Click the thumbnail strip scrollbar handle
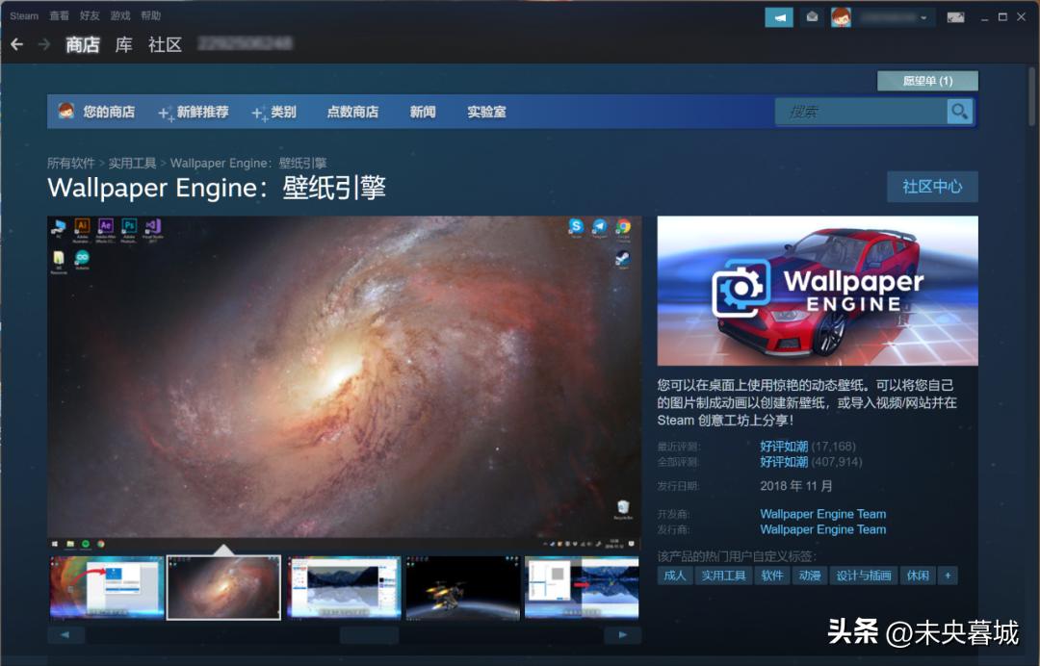Screen dimensions: 1040x666 pos(369,635)
